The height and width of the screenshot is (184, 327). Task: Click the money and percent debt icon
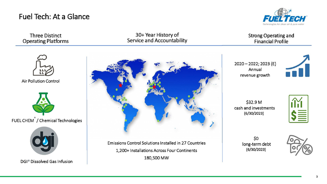point(300,145)
